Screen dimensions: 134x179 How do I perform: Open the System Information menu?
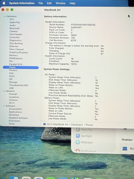[22, 3]
